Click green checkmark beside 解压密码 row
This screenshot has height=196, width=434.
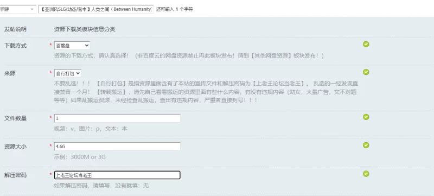366,174
